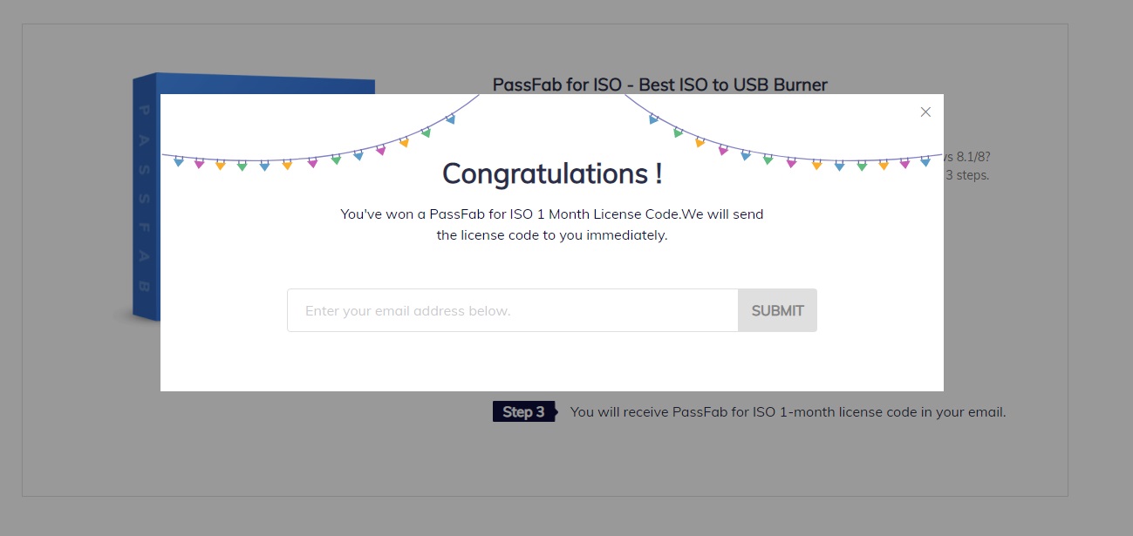Click the second flag from right on the right bunting

point(904,163)
